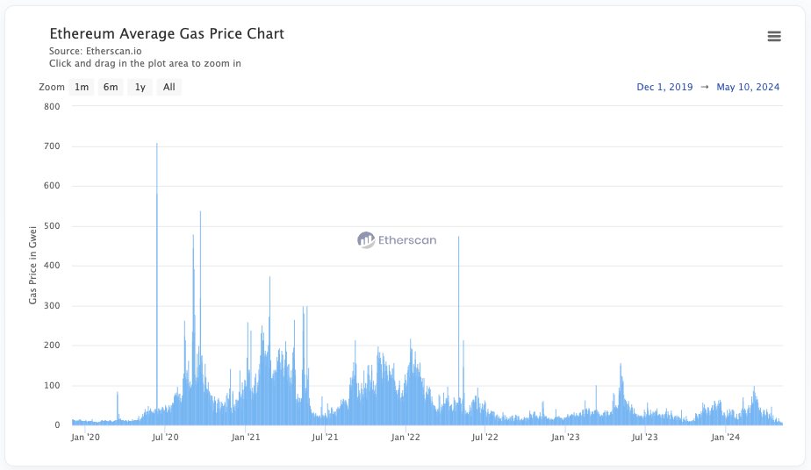Set zoom range to 6m
The height and width of the screenshot is (470, 811).
(111, 87)
